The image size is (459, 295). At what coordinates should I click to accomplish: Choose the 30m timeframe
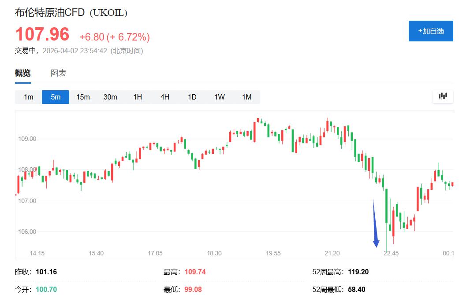pyautogui.click(x=110, y=97)
